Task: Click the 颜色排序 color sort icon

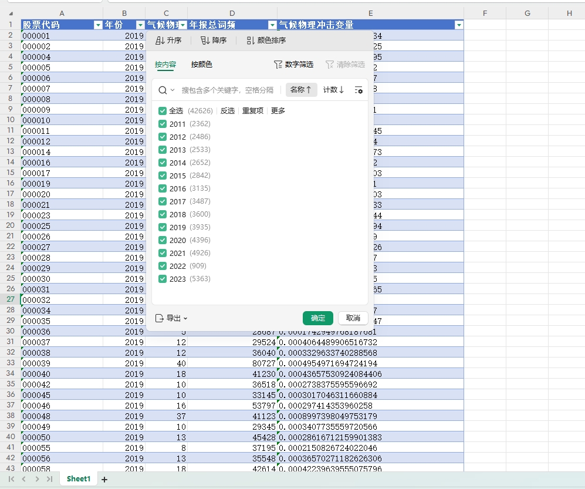Action: tap(251, 41)
